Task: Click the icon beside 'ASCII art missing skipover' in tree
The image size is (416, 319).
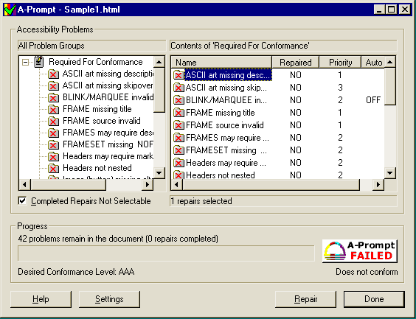Action: pyautogui.click(x=53, y=86)
